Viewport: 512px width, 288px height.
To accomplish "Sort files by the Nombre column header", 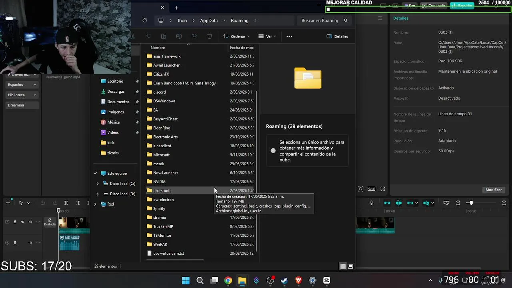I will click(x=158, y=48).
